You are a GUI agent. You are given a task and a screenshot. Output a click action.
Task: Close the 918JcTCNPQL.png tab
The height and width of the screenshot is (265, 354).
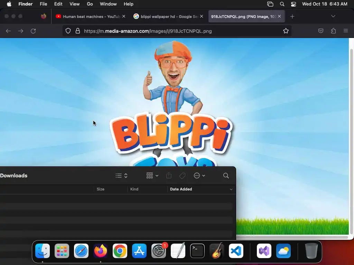(279, 16)
